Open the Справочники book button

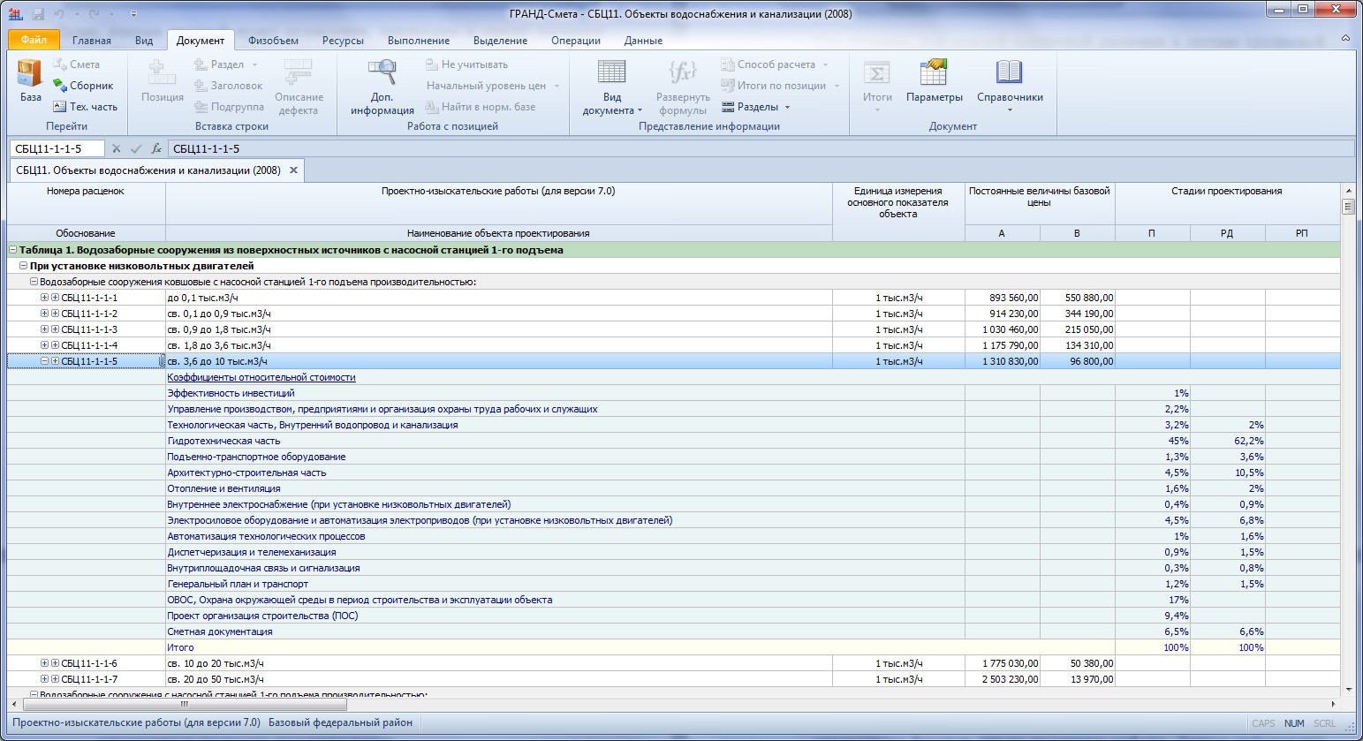point(1010,87)
